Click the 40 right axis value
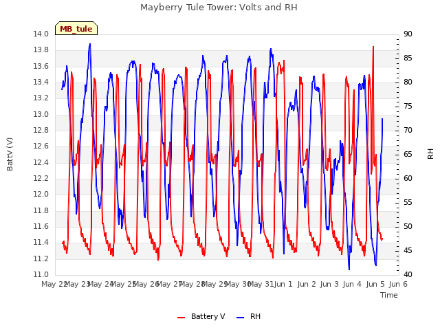440x330 pixels. [x=408, y=275]
